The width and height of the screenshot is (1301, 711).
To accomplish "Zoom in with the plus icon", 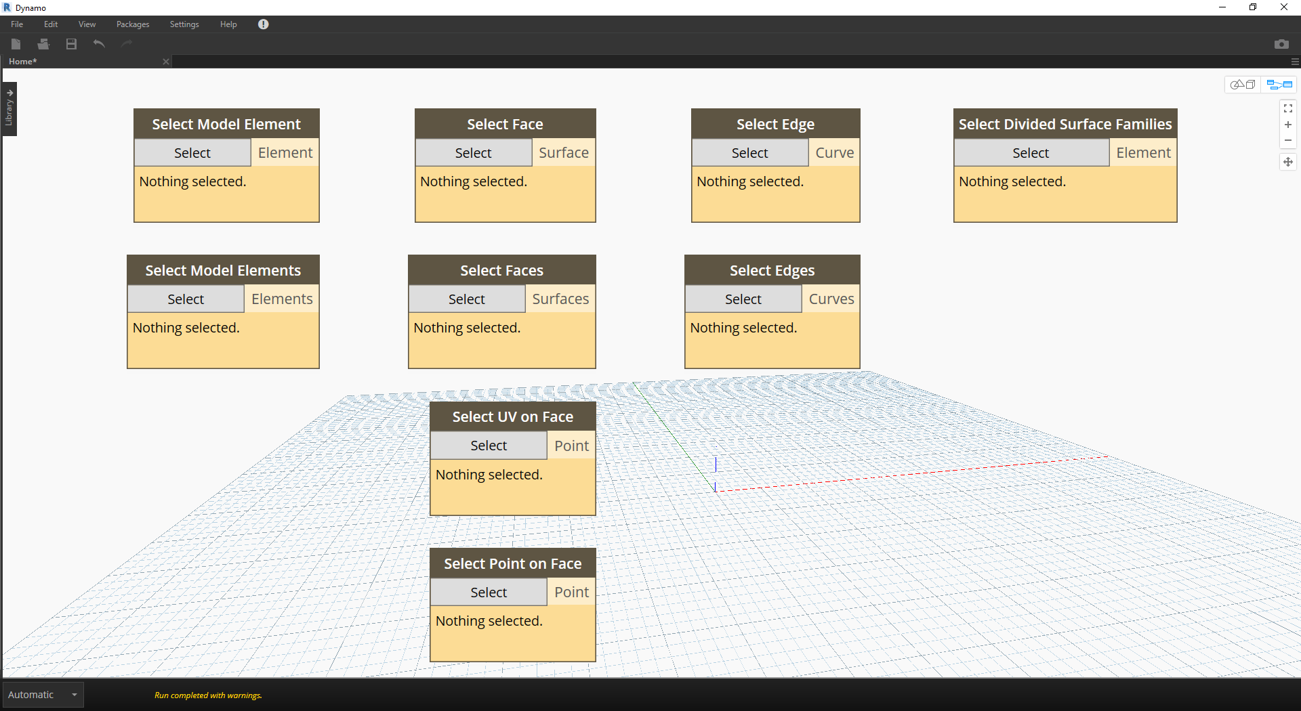I will [x=1287, y=125].
